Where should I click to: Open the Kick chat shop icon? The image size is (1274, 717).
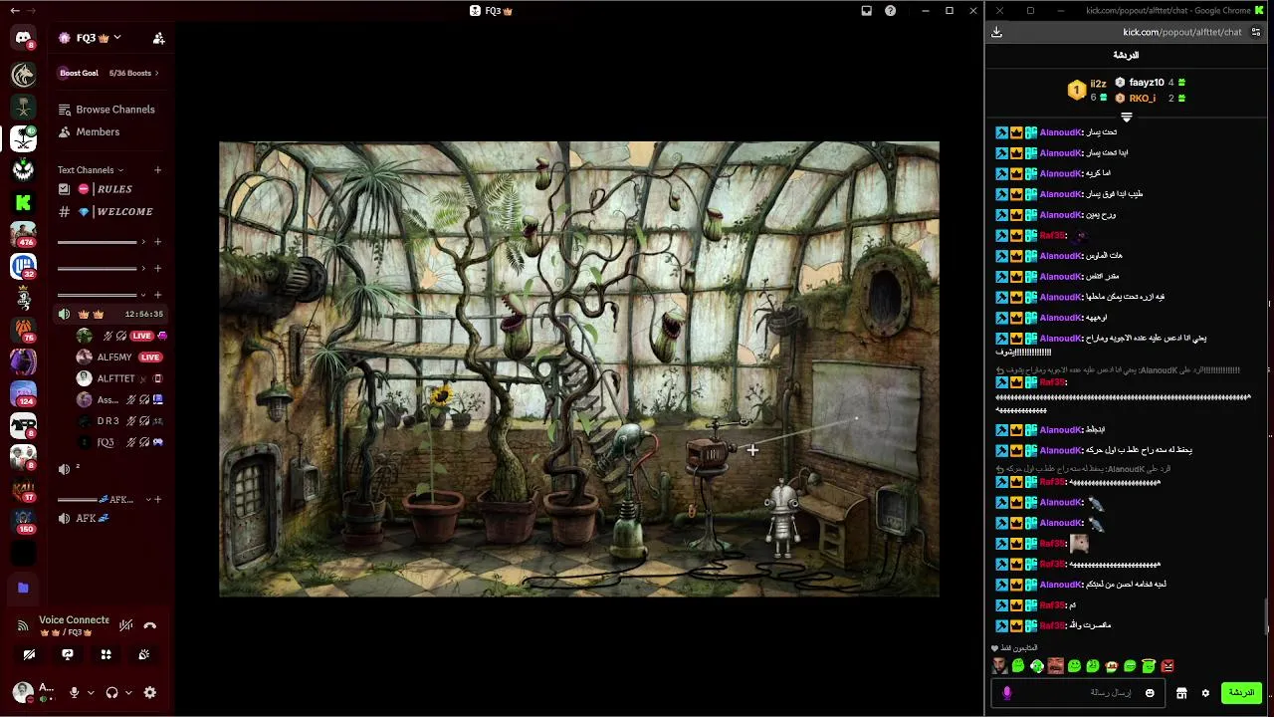coord(1181,693)
